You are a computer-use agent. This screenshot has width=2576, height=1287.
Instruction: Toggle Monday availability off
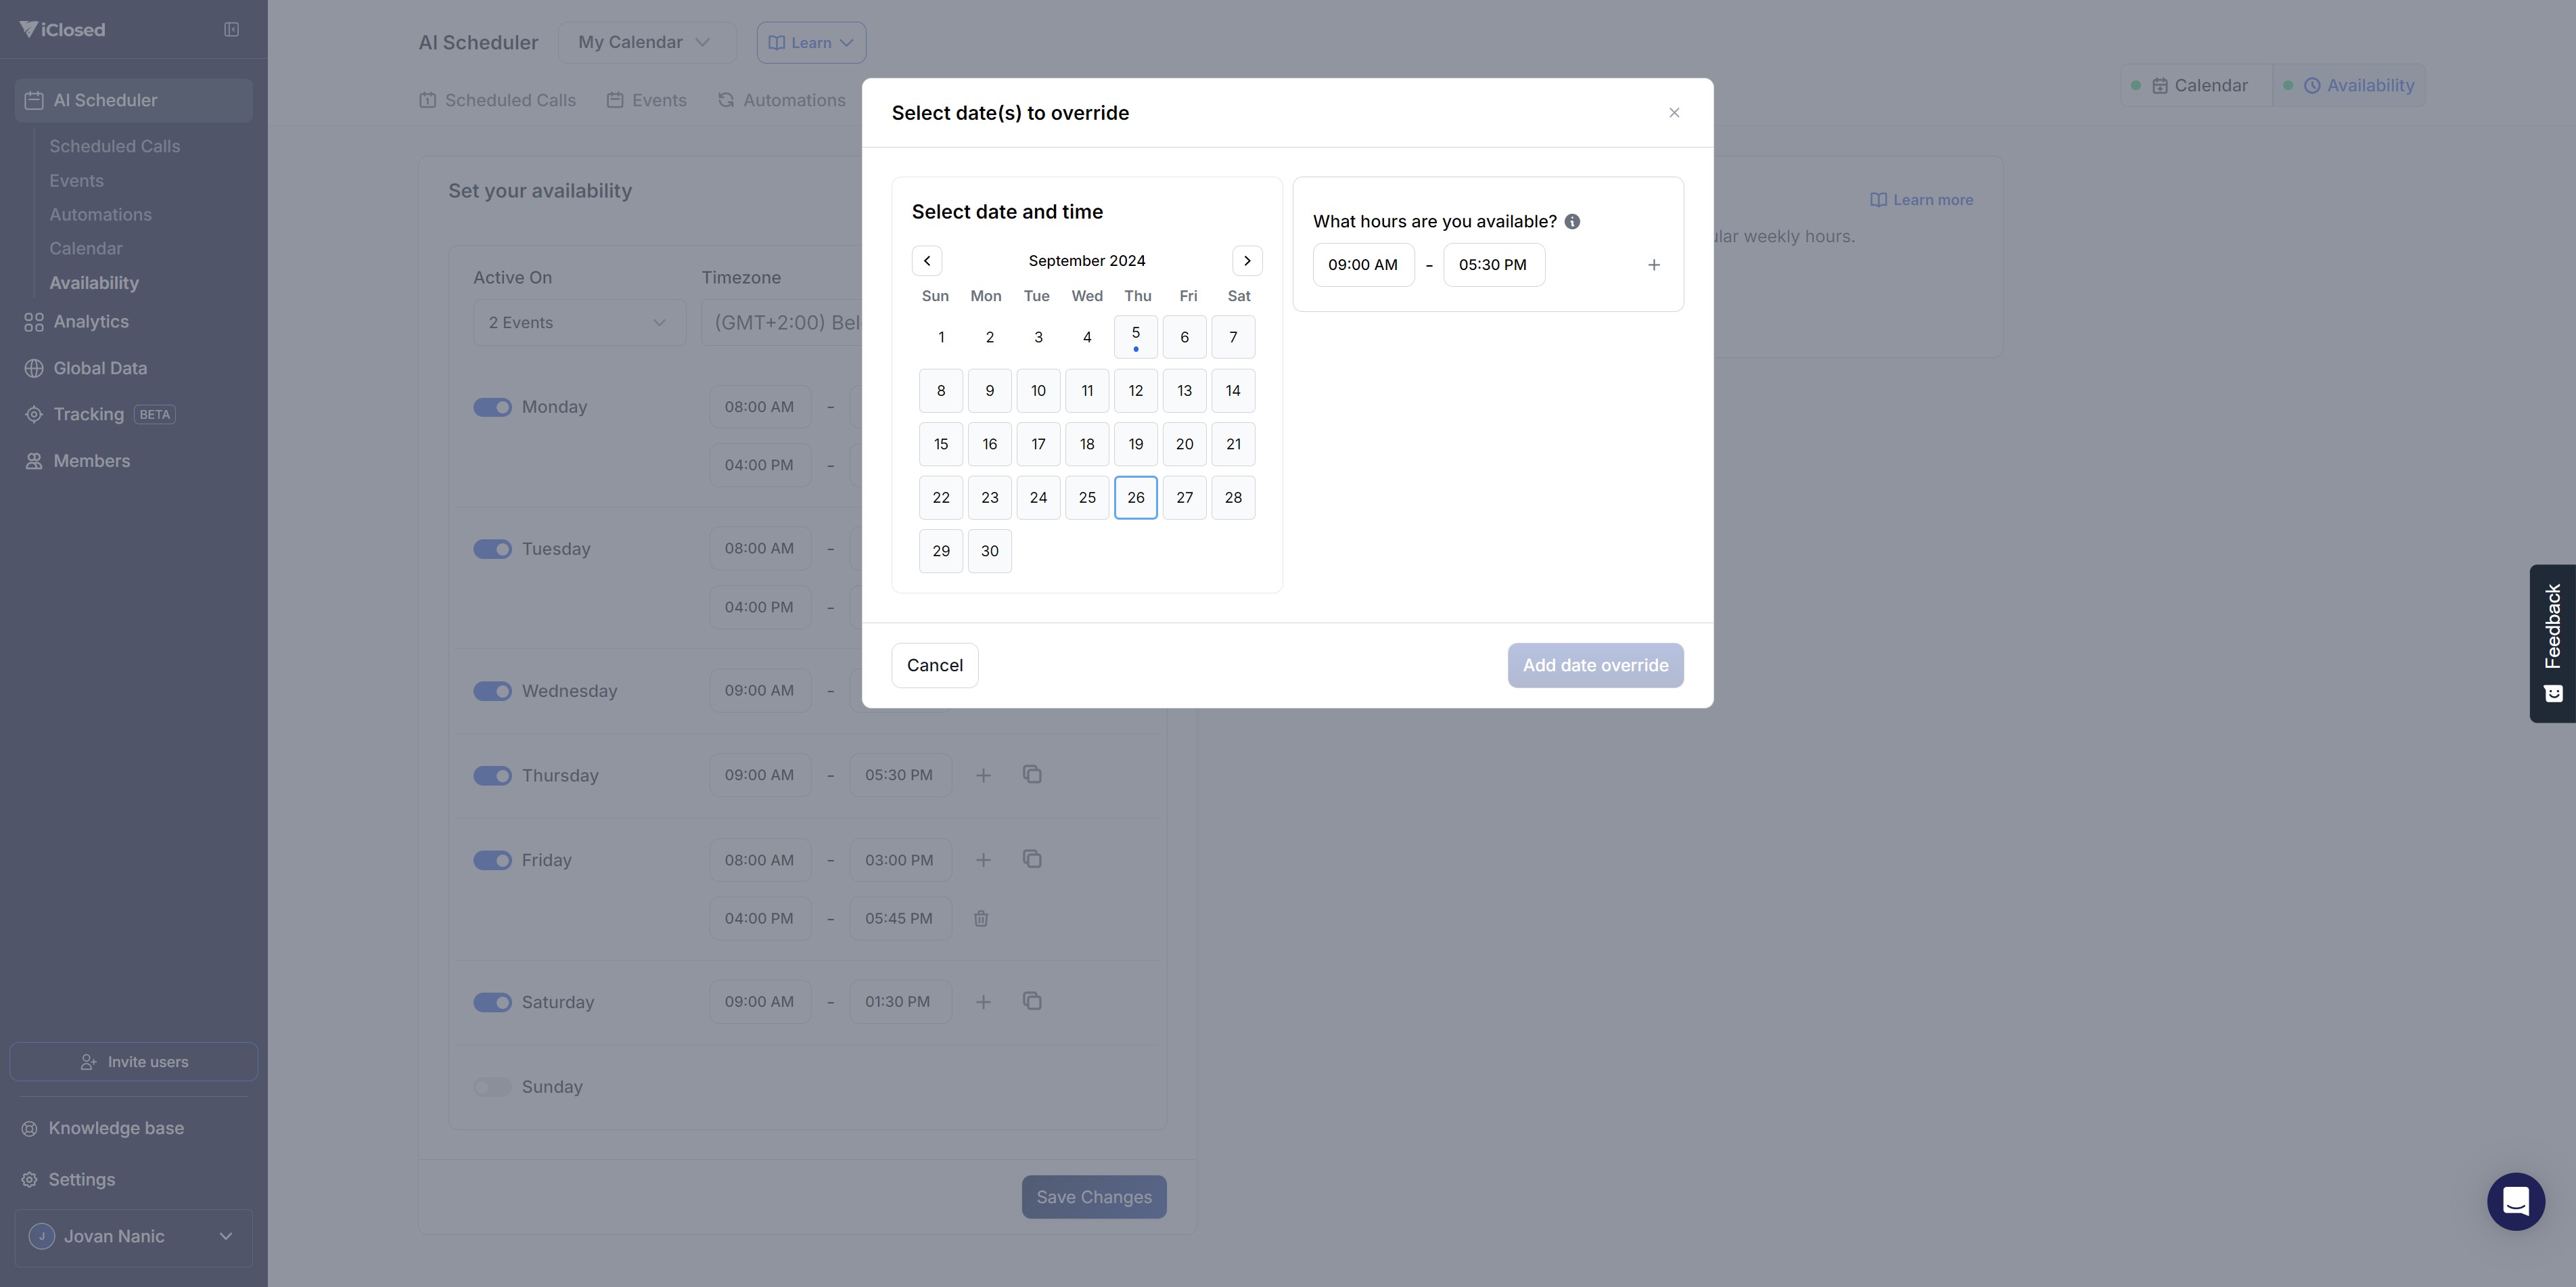[x=492, y=407]
